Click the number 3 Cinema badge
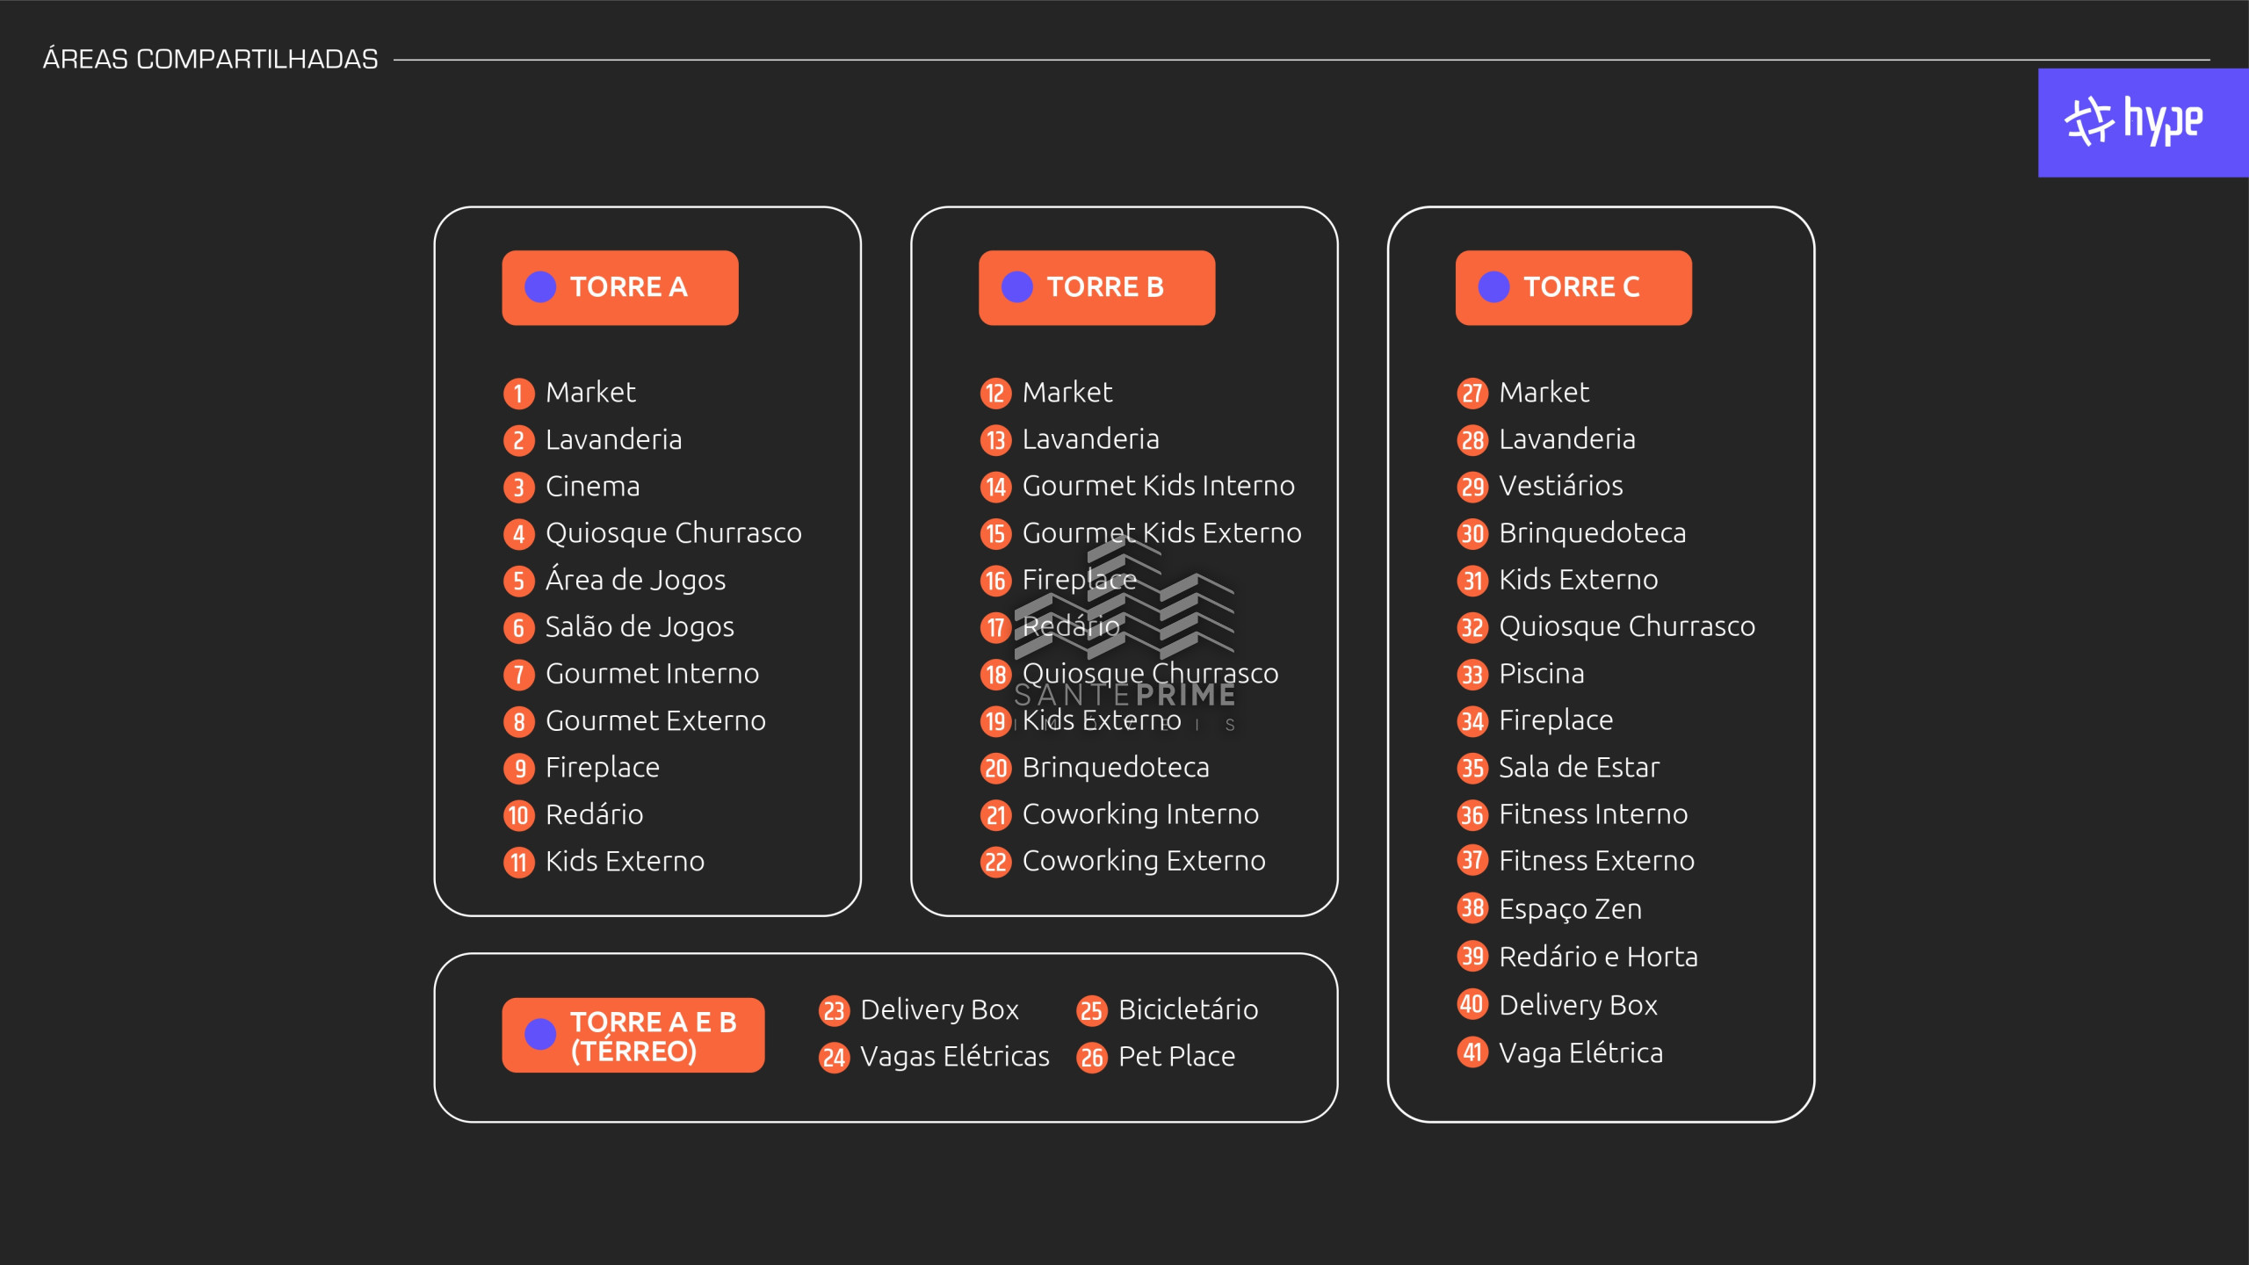 pyautogui.click(x=518, y=488)
